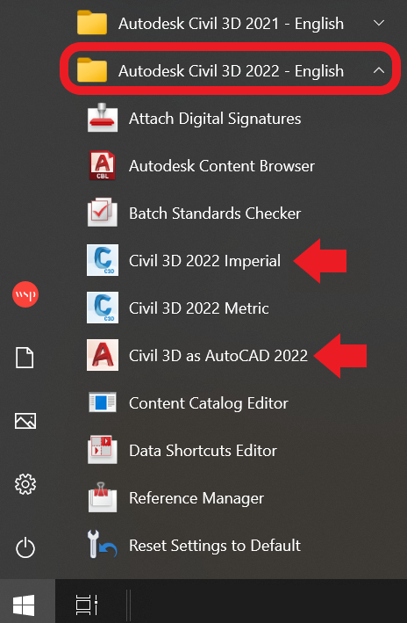Screen dimensions: 407x623
Task: Open Settings gear in Start sidebar
Action: click(x=25, y=484)
